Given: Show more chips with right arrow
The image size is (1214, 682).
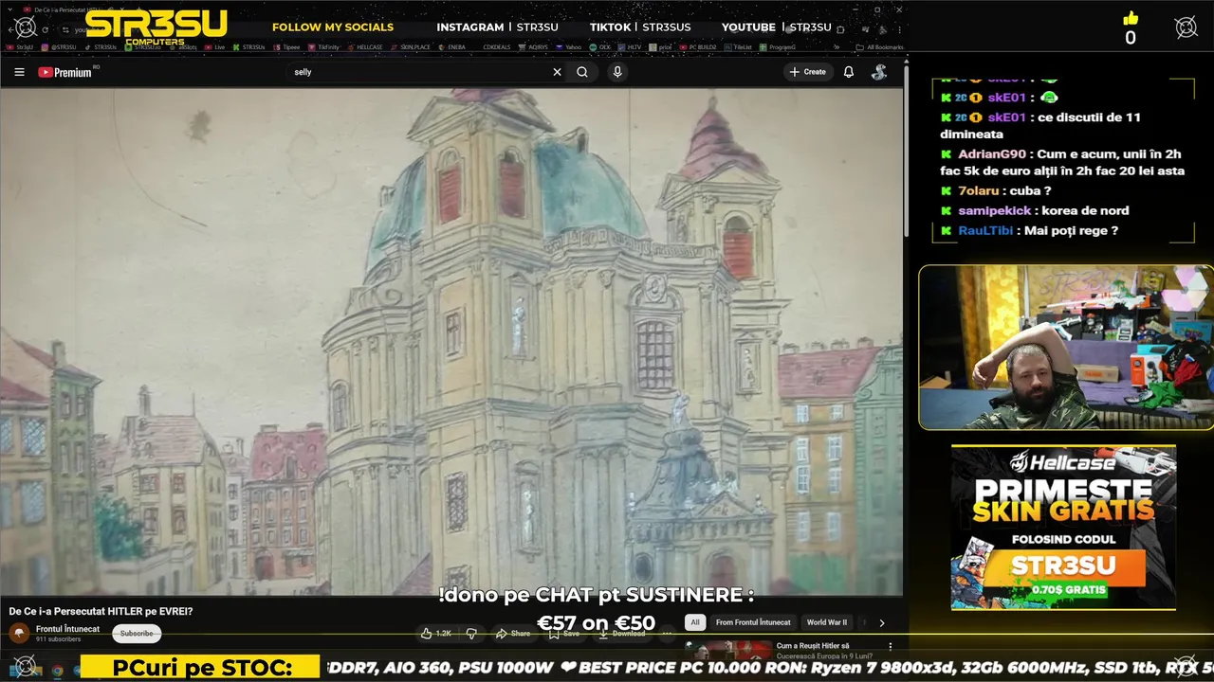Looking at the screenshot, I should coord(881,622).
